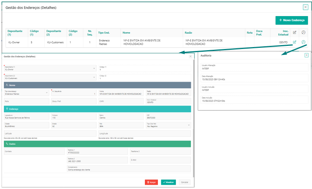Click the Cidade field showing BLUMENAU
This screenshot has height=189, width=312.
(27, 125)
